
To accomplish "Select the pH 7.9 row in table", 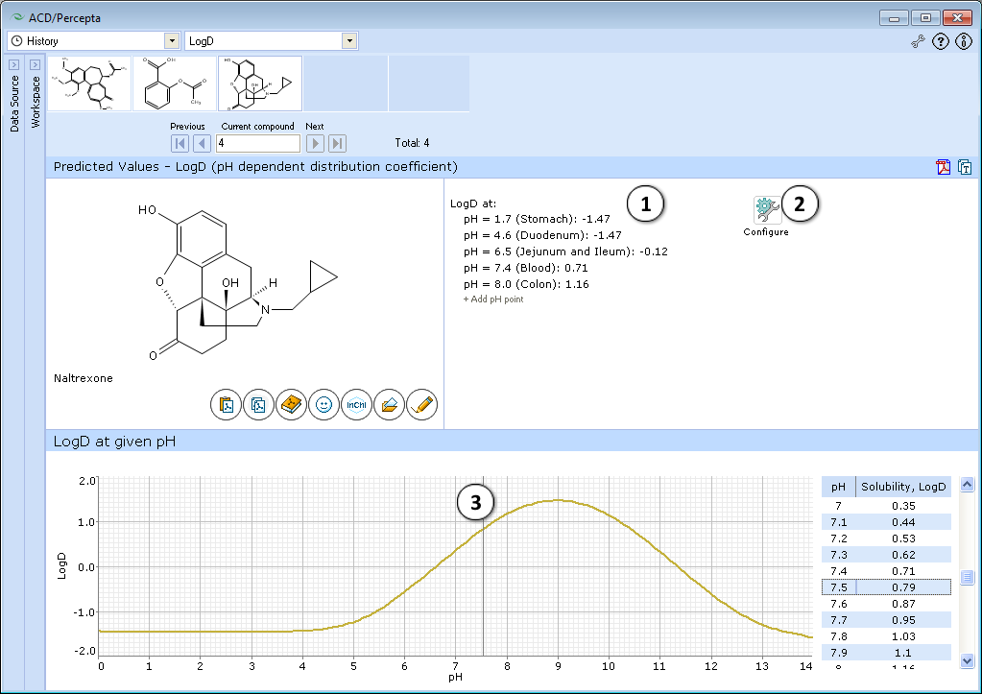I will point(886,653).
